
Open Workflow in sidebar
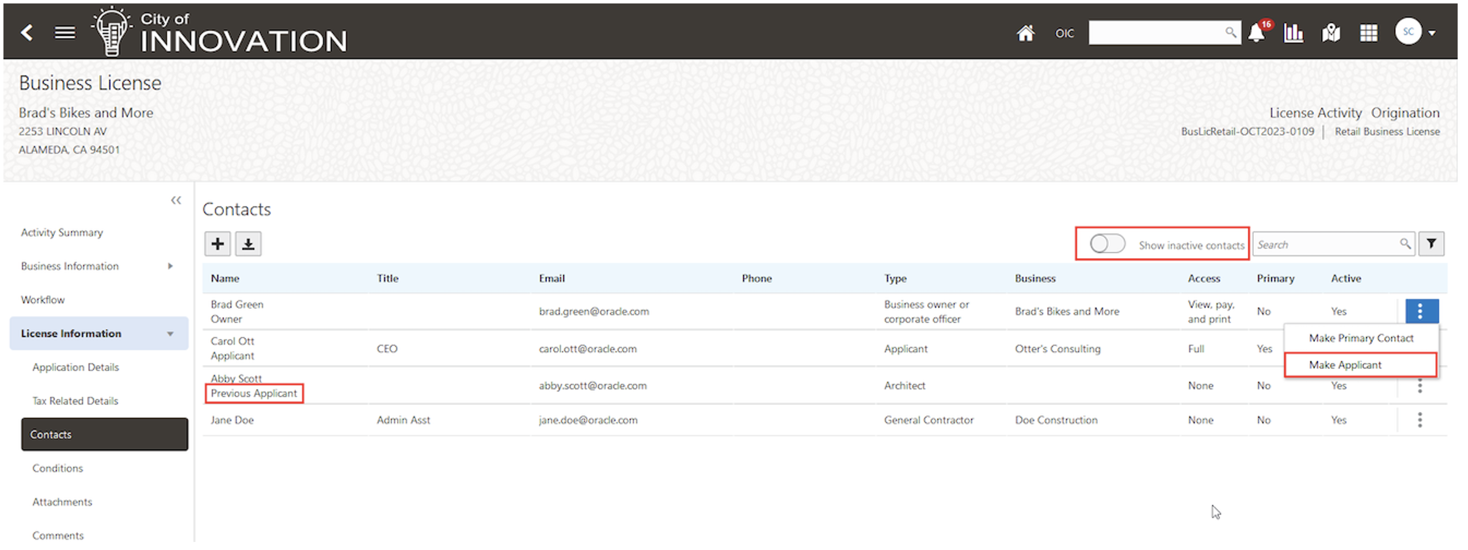tap(43, 300)
